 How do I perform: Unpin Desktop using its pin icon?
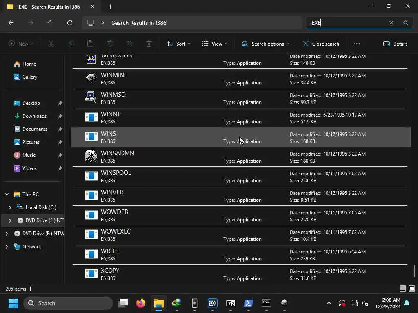(x=60, y=103)
